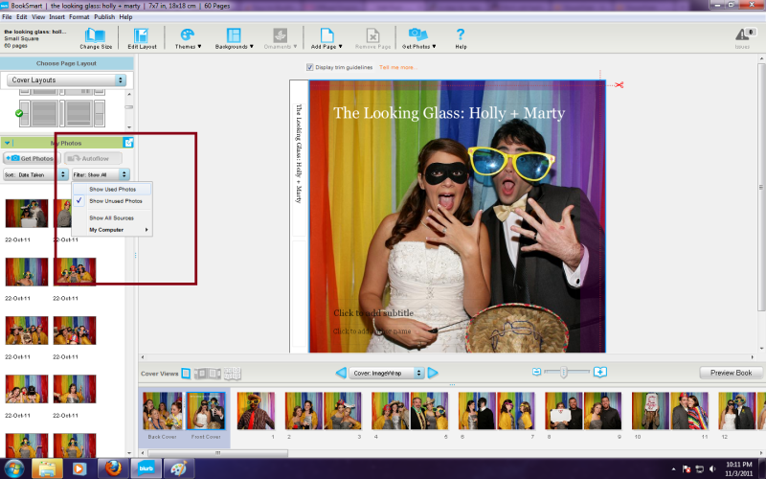Open the Windows Start menu

click(14, 468)
